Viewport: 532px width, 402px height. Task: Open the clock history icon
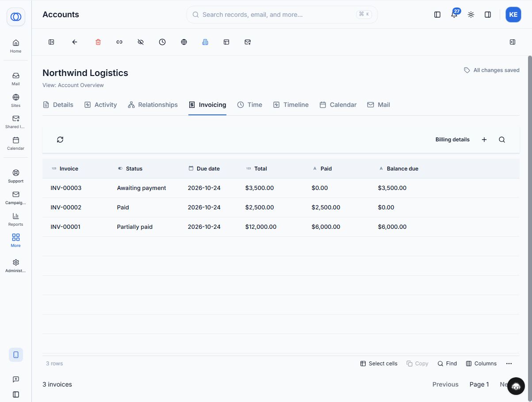point(162,42)
